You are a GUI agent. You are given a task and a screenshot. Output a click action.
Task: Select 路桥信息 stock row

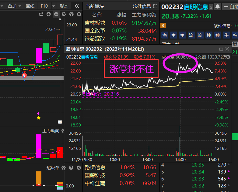(x=121, y=167)
